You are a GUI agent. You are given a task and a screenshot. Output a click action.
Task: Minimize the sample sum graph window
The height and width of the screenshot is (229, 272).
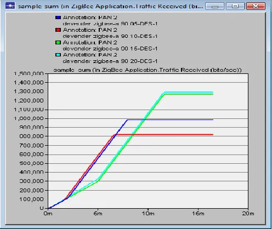(215, 6)
